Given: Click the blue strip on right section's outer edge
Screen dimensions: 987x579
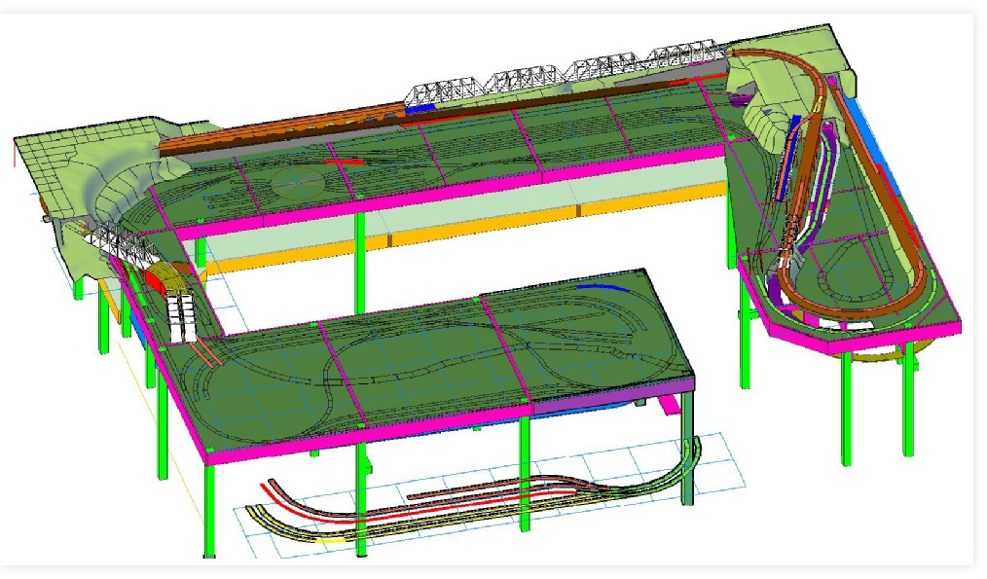Looking at the screenshot, I should coord(869,132).
